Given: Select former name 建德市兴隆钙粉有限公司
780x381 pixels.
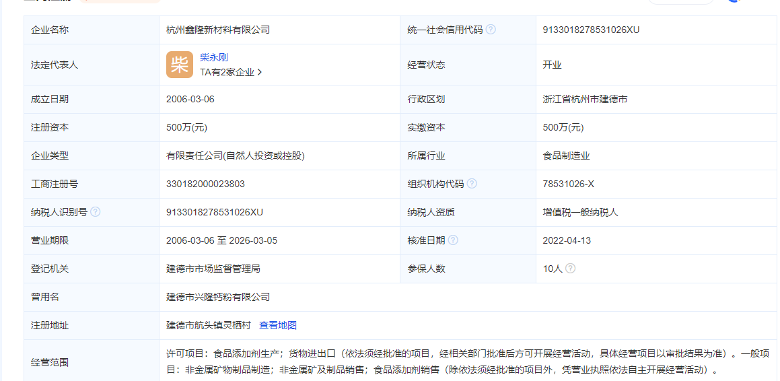Looking at the screenshot, I should (x=218, y=297).
